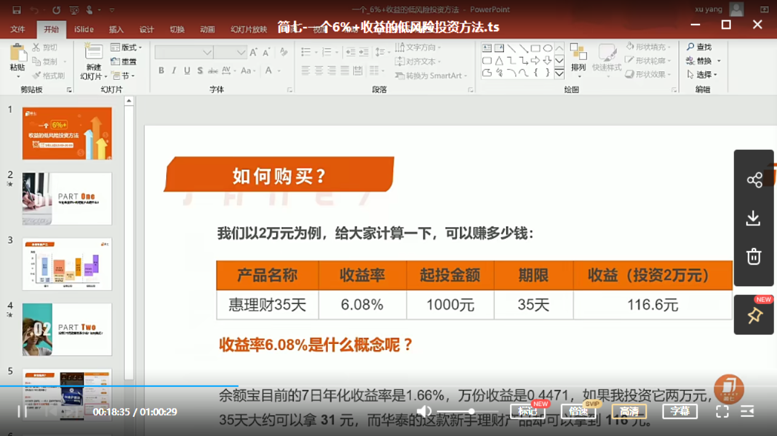
Task: Switch to the iSlide tab
Action: click(84, 29)
